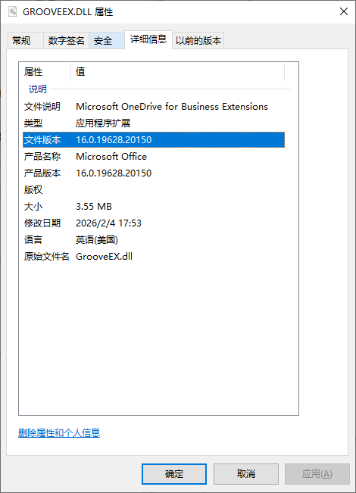Click the 应用程序扩展 value
Viewport: 356px width, 493px height.
(x=103, y=123)
